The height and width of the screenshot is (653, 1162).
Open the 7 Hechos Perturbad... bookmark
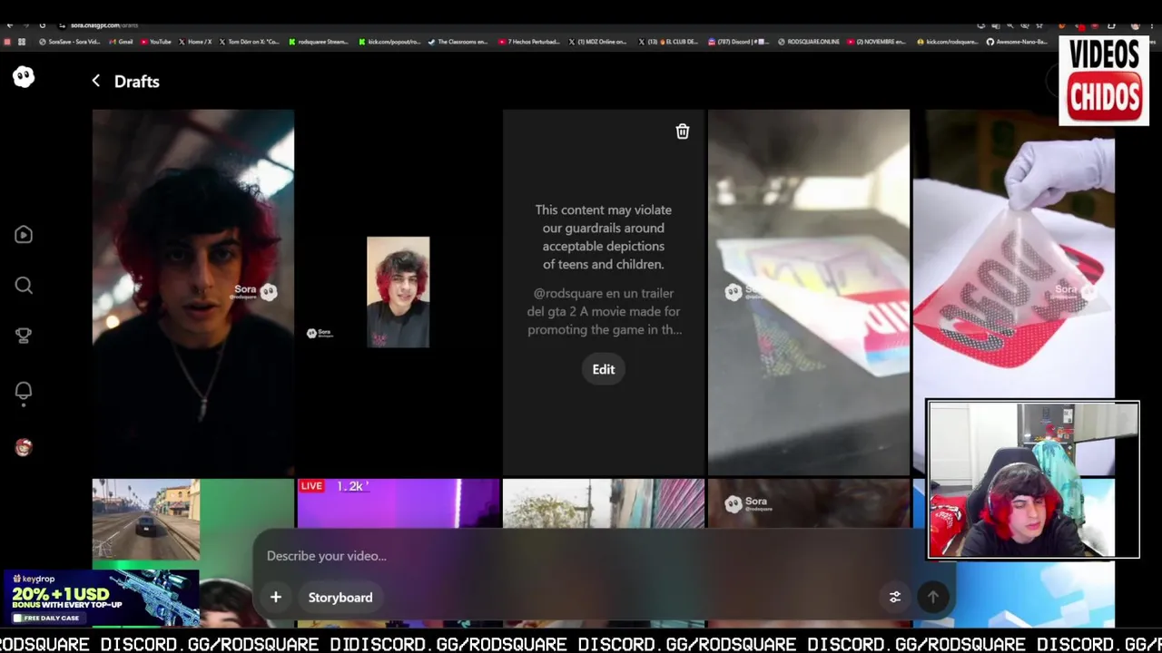coord(529,42)
